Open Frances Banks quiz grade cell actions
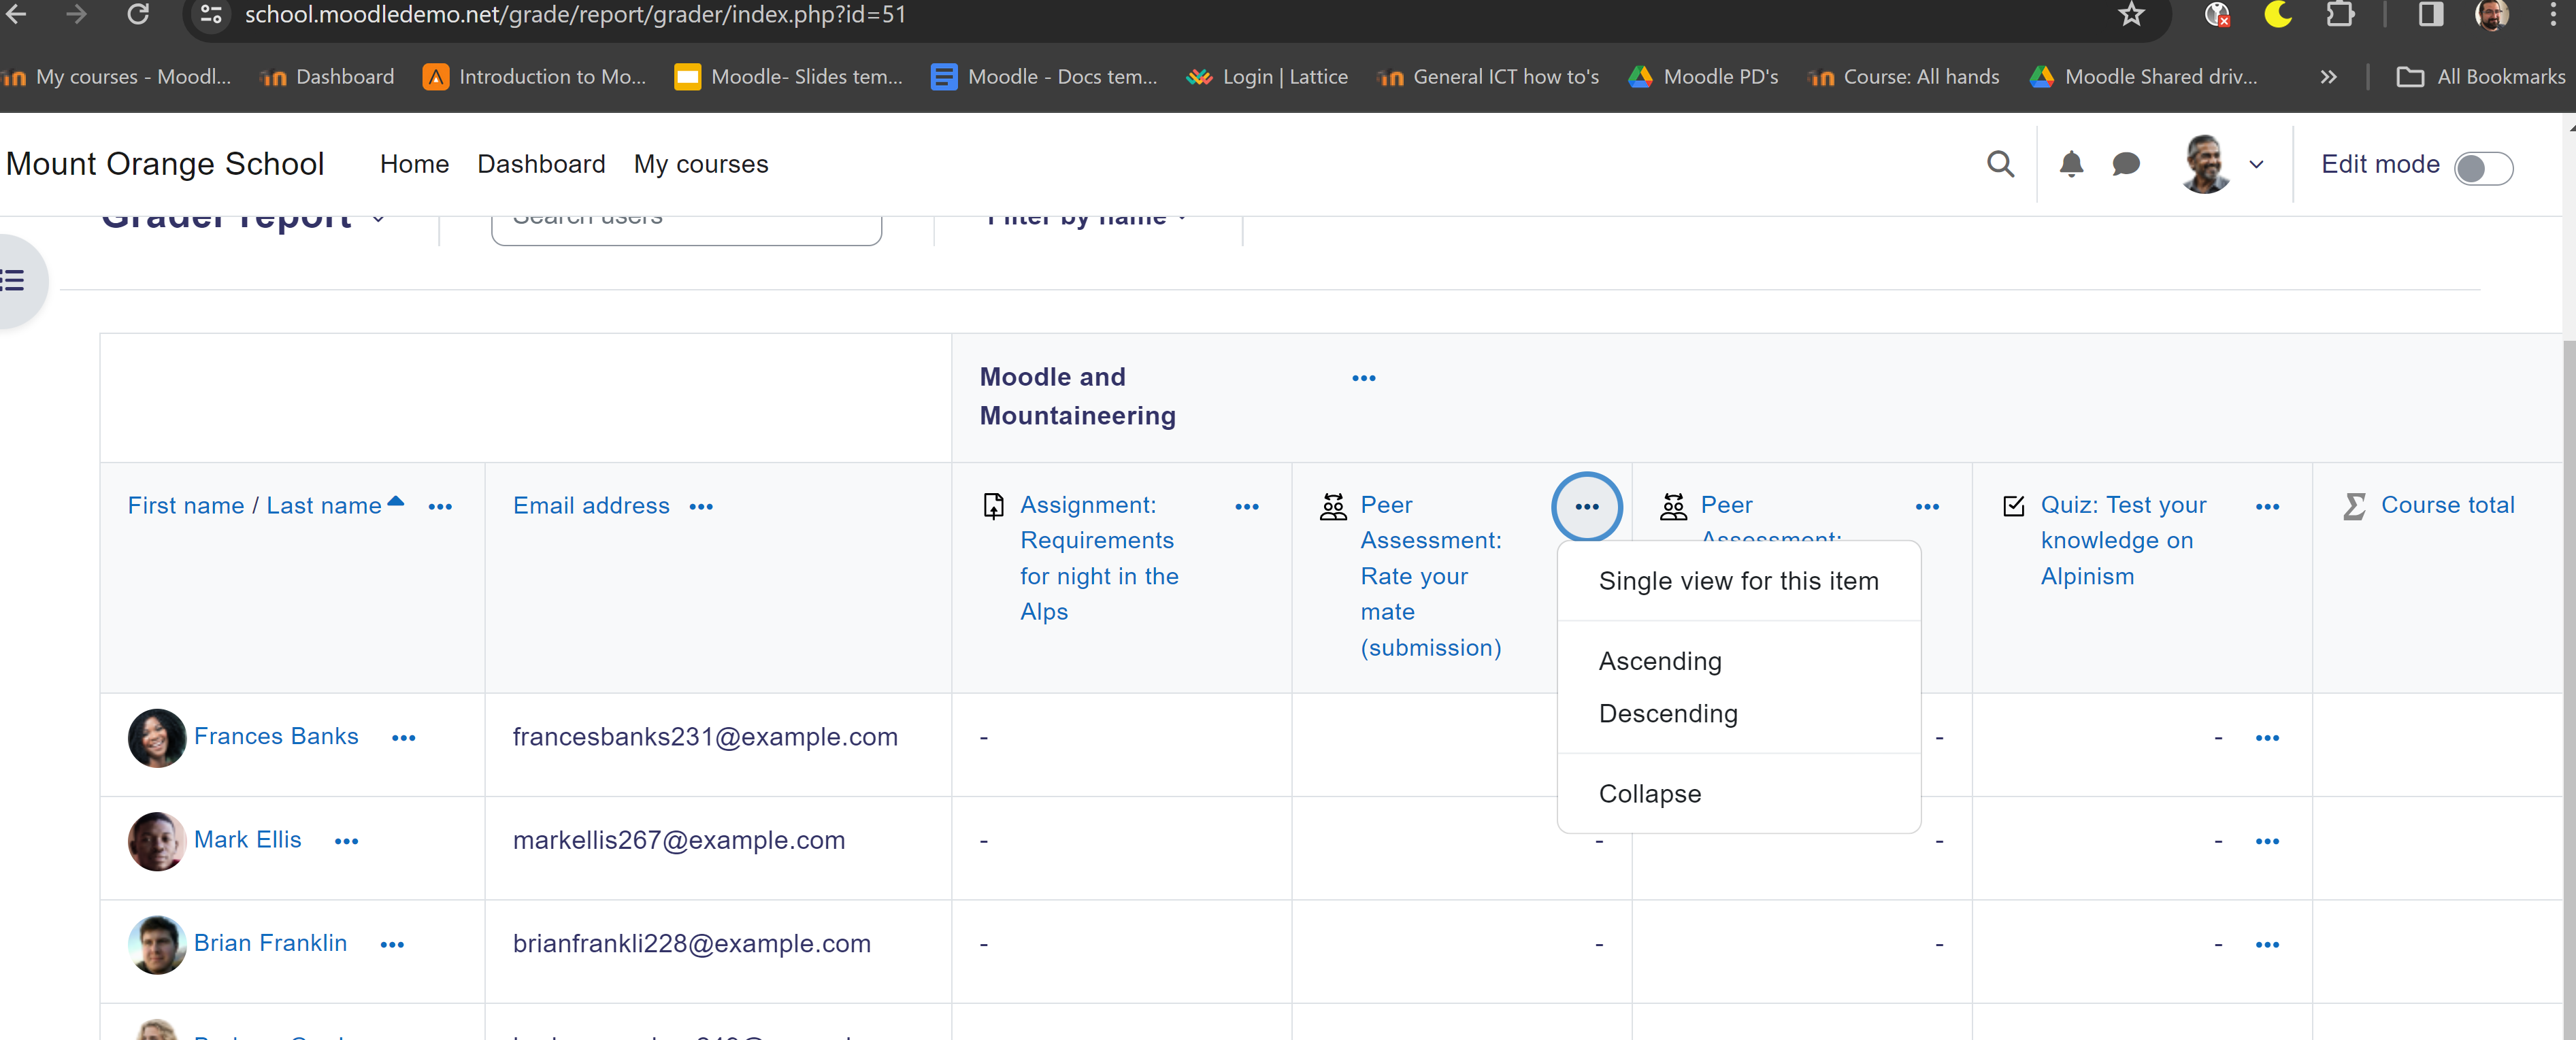Screen dimensions: 2576x1040 (x=2267, y=738)
